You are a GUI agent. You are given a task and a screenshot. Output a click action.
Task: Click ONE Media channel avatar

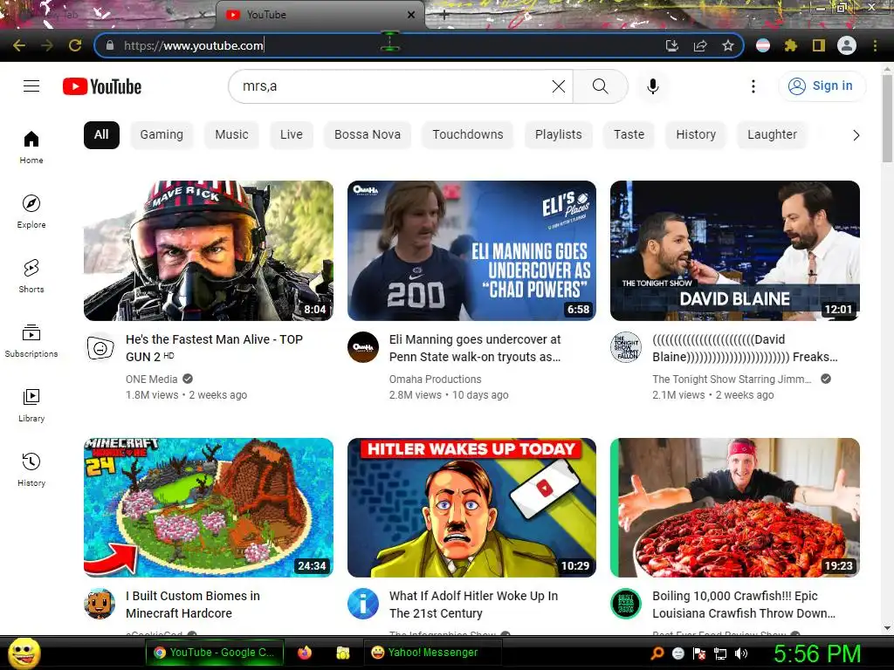100,347
